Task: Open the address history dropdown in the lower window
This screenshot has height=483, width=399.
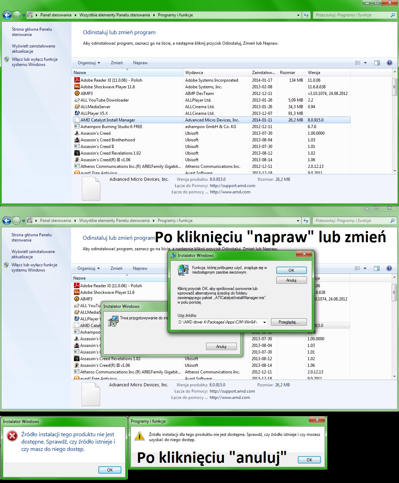Action: point(298,221)
